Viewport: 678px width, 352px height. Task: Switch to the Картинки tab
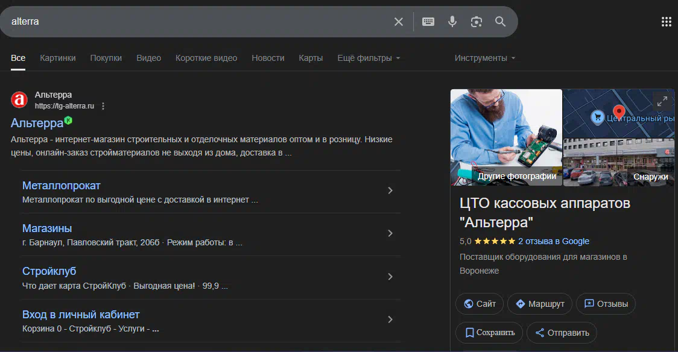(x=57, y=58)
